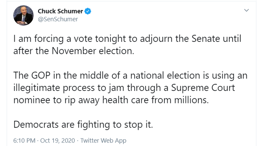Click the phrase 'health care' in tweet
Image resolution: width=264 pixels, height=146 pixels.
126,100
